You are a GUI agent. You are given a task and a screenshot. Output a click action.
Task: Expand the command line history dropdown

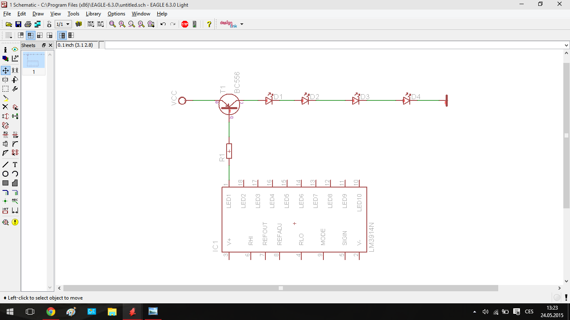566,45
